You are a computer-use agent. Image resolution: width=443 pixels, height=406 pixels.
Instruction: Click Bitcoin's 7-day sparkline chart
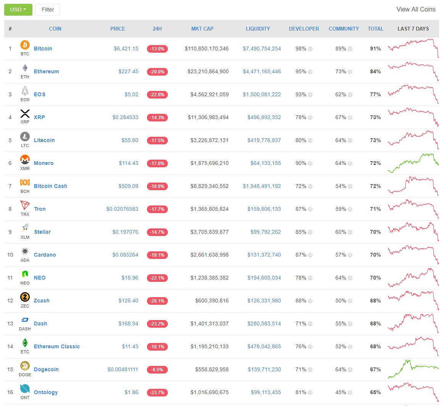tap(413, 49)
